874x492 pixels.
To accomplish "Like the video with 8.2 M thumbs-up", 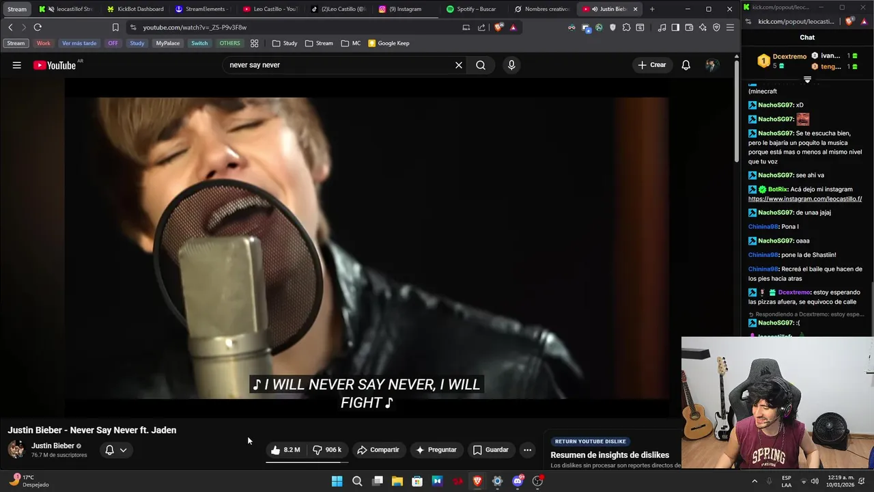I will (285, 450).
